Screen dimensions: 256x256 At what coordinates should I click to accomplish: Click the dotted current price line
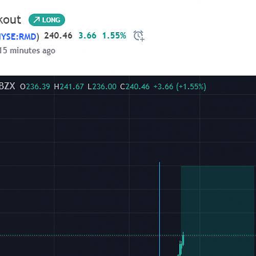point(128,236)
